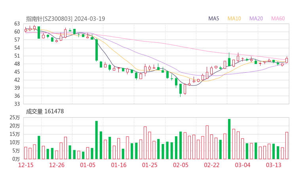Viewport: 293px width, 174px height.
Task: Click the MA20 legend label
Action: pyautogui.click(x=256, y=19)
